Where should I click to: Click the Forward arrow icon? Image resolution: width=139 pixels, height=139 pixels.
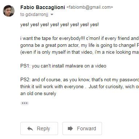pyautogui.click(x=70, y=128)
